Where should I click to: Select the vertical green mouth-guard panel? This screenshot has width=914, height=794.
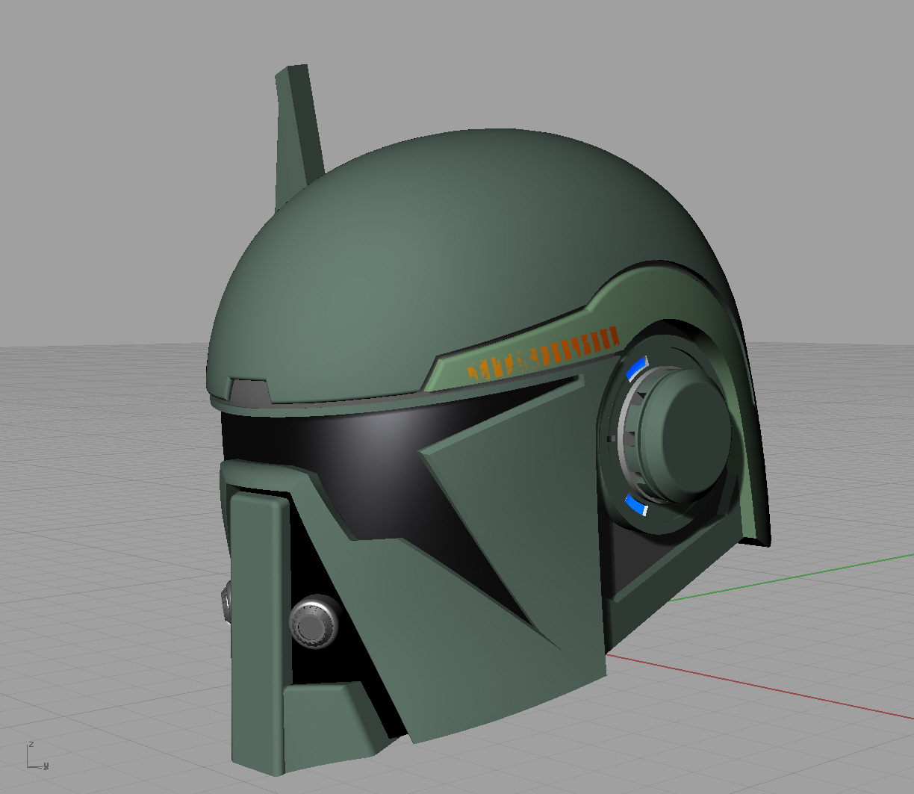258,635
